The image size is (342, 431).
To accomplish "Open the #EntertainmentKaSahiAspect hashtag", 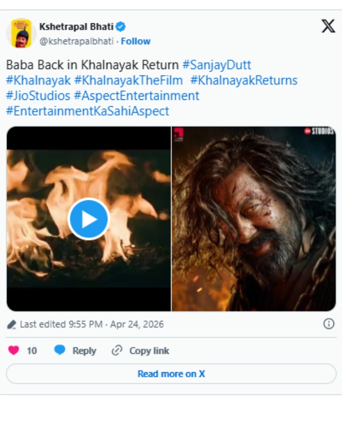I will click(x=88, y=111).
